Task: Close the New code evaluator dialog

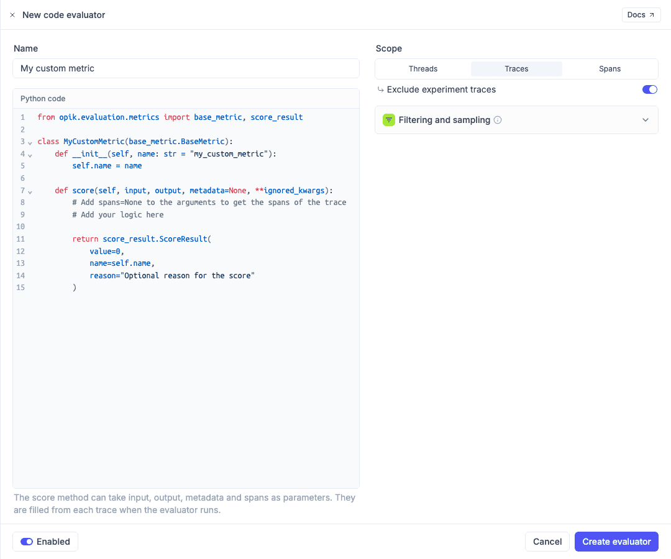Action: point(12,15)
